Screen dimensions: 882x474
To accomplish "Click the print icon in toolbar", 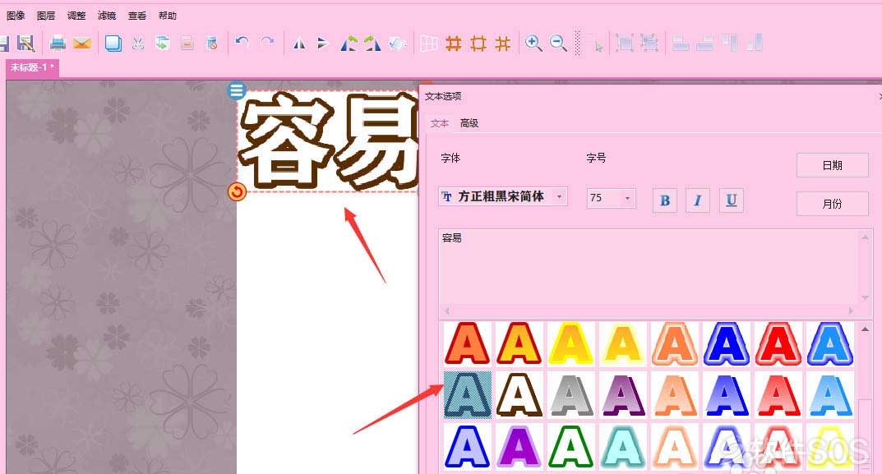I will 58,43.
